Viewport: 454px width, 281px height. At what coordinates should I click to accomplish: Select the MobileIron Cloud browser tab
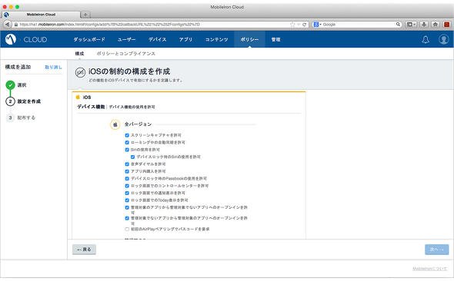pos(41,15)
